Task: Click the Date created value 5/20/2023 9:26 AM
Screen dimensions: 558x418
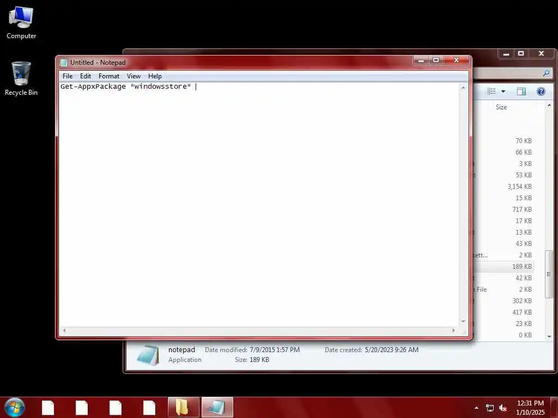Action: point(391,350)
